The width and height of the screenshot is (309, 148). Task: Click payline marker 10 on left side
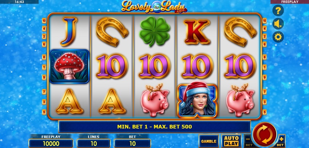point(44,20)
